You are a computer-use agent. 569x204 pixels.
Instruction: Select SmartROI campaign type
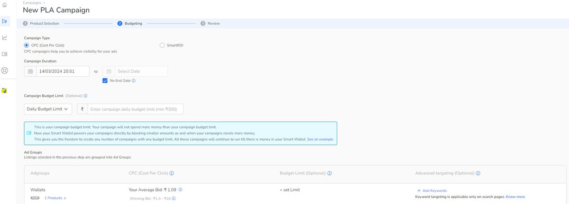tap(163, 45)
